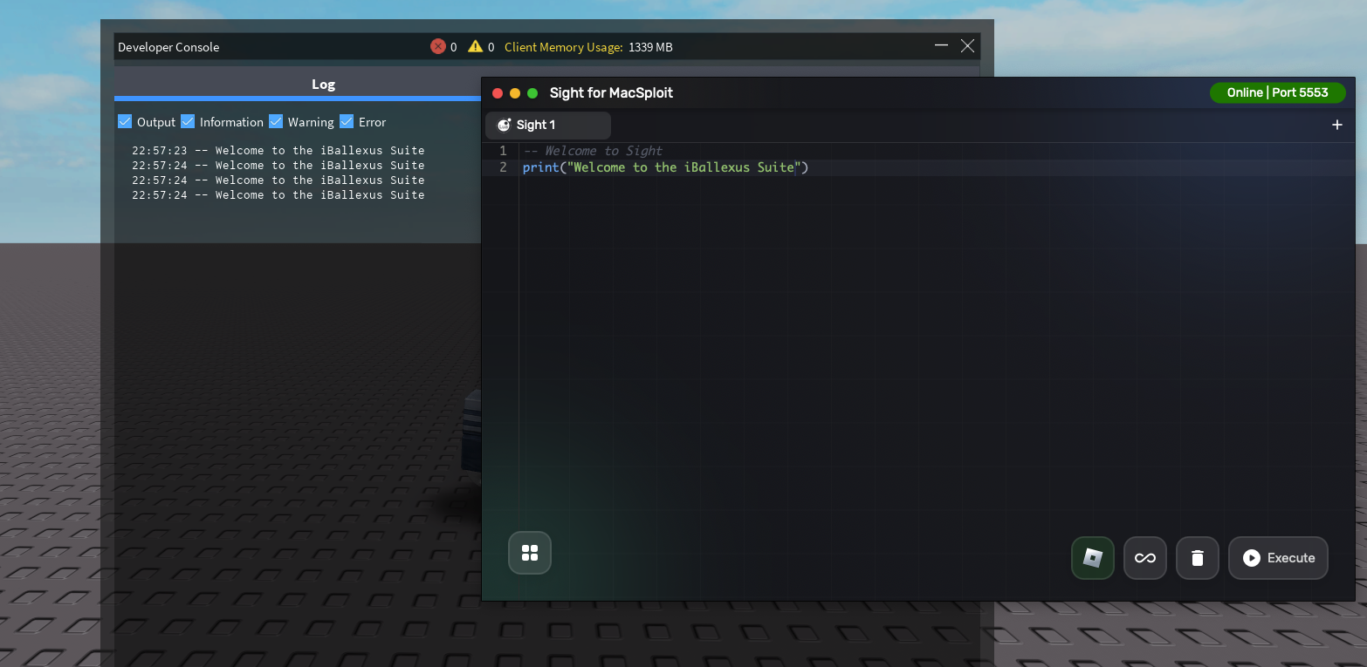Open the Log tab in Developer Console
Viewport: 1367px width, 667px height.
[323, 85]
